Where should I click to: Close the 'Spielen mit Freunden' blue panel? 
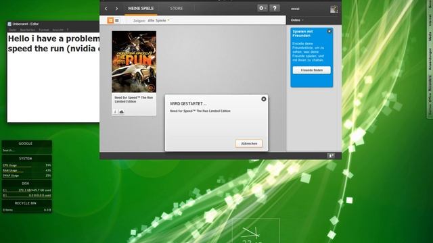pos(329,31)
